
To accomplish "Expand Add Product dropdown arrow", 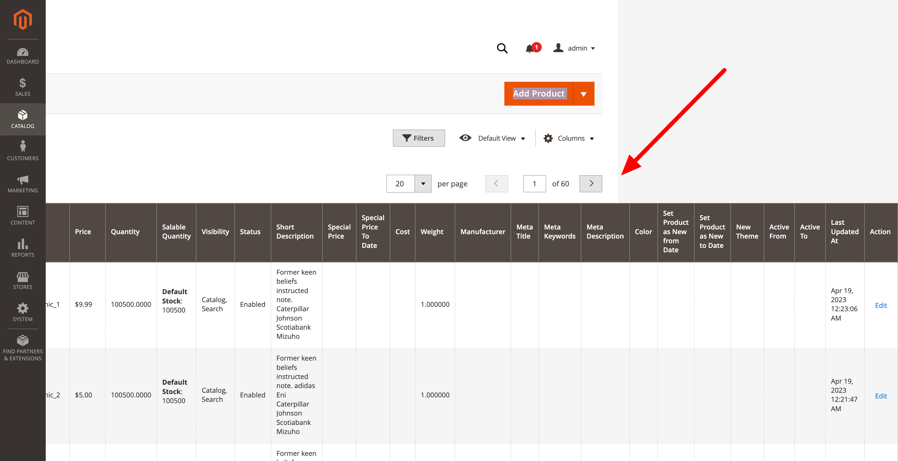I will 584,94.
